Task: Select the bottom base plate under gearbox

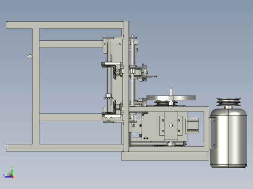Action: tap(165, 156)
